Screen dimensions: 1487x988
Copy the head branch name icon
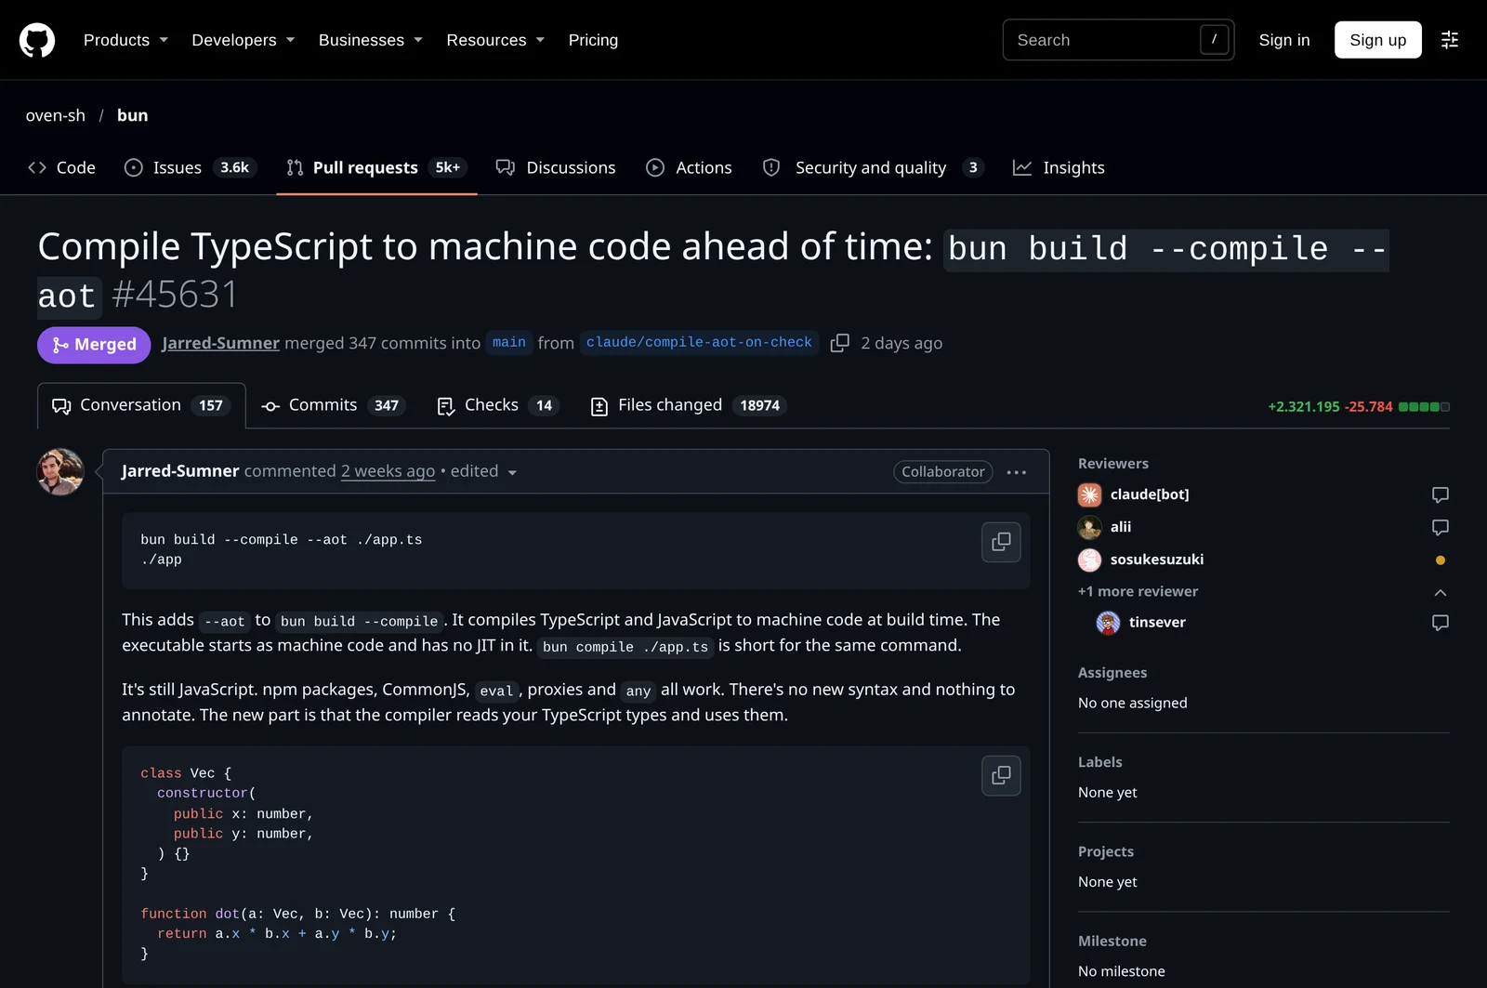tap(839, 343)
